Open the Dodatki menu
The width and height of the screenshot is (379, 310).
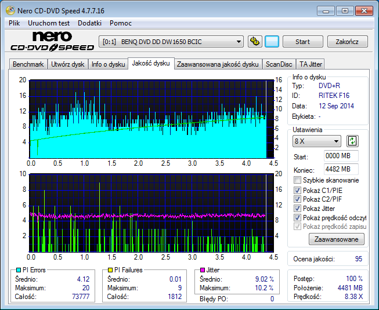(90, 23)
